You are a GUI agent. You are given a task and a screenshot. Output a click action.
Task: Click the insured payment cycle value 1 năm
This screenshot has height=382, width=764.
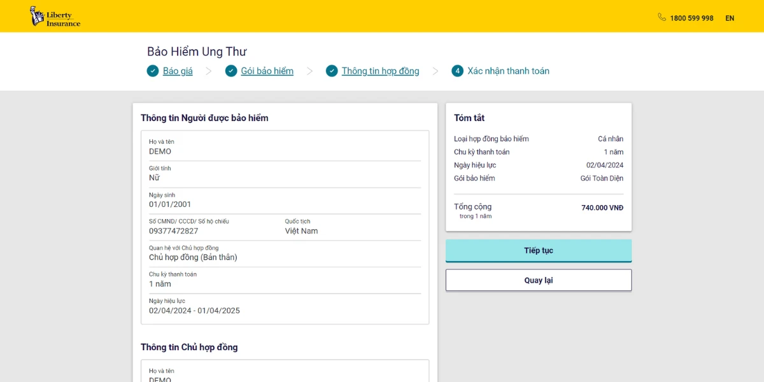(160, 284)
